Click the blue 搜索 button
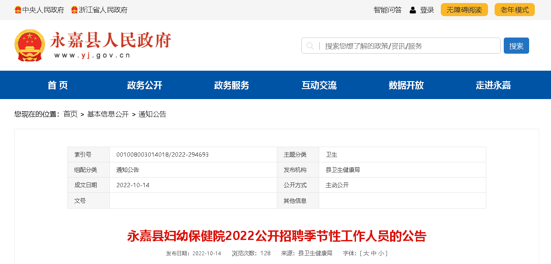This screenshot has width=551, height=264. tap(516, 46)
